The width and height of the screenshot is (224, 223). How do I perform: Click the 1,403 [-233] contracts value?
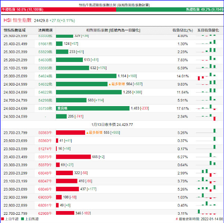140,108
